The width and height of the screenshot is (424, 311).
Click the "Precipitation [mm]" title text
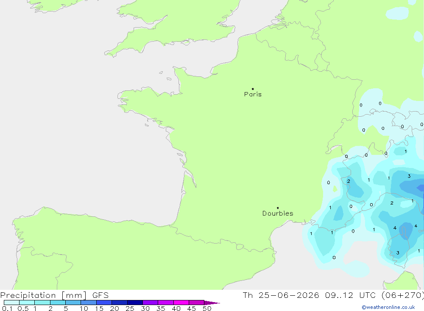(x=43, y=295)
